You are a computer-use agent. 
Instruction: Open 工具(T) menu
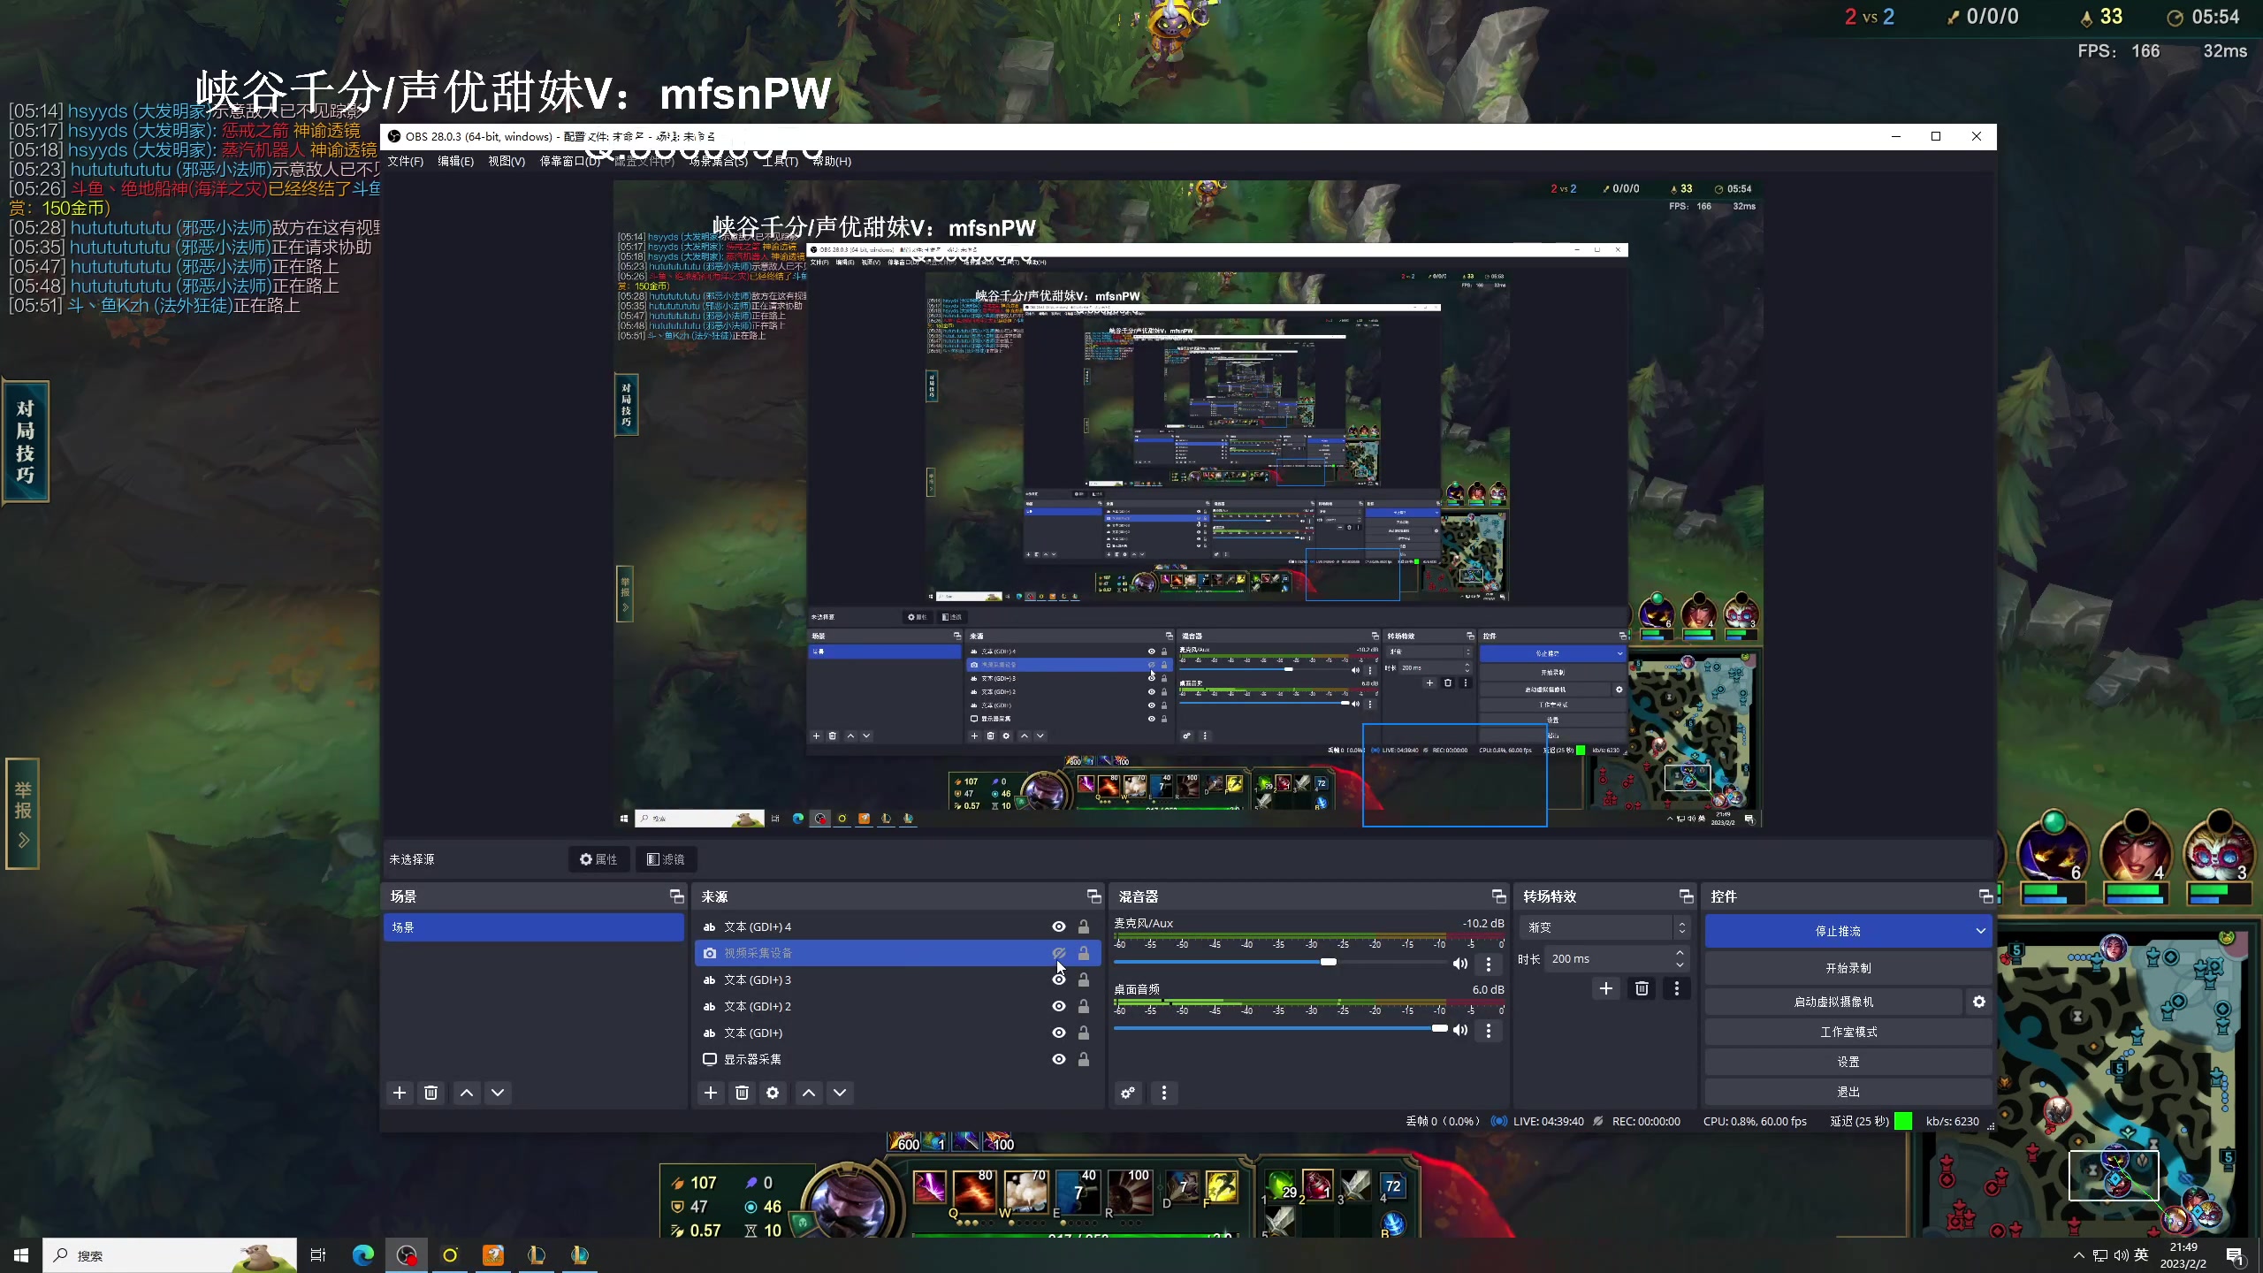[x=780, y=161]
